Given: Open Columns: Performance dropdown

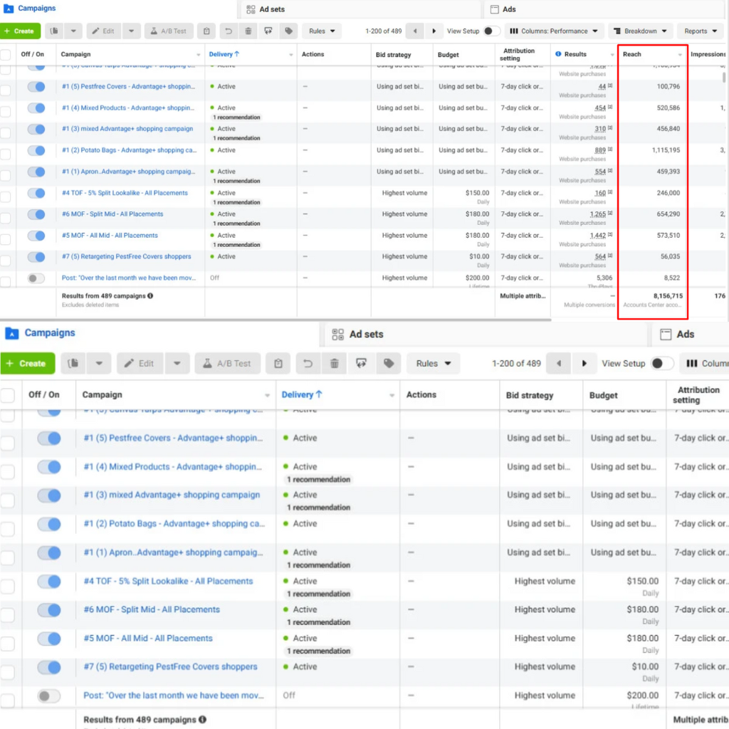Looking at the screenshot, I should [554, 31].
